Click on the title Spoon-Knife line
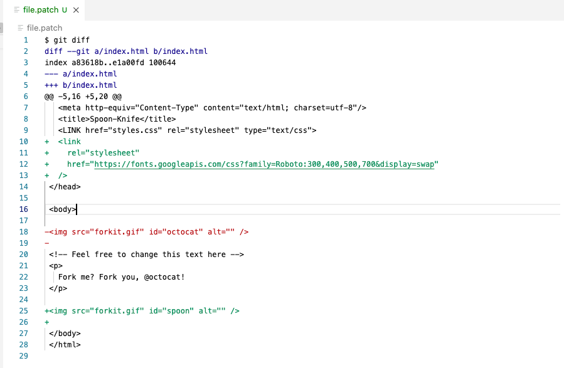 pos(117,119)
